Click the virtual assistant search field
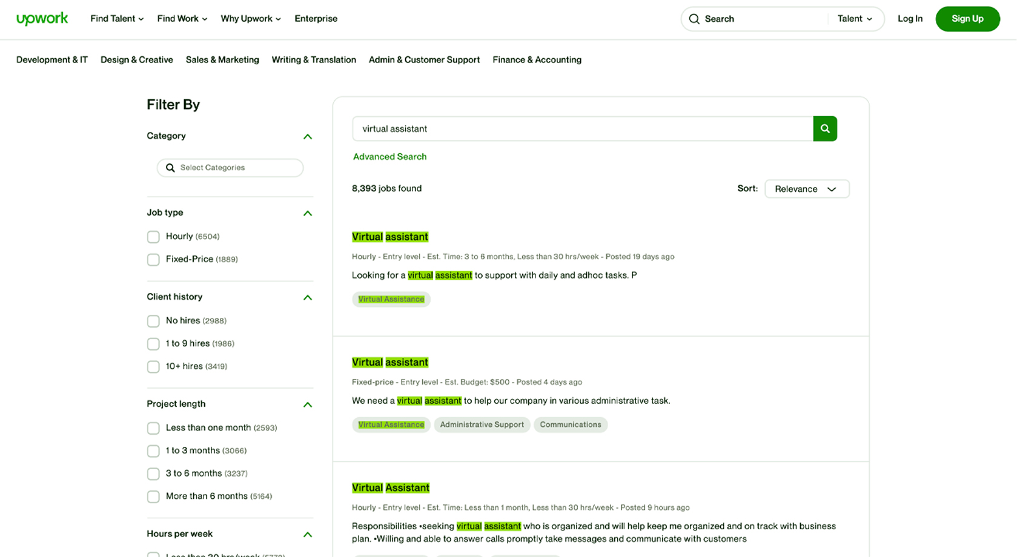1017x557 pixels. click(x=581, y=129)
